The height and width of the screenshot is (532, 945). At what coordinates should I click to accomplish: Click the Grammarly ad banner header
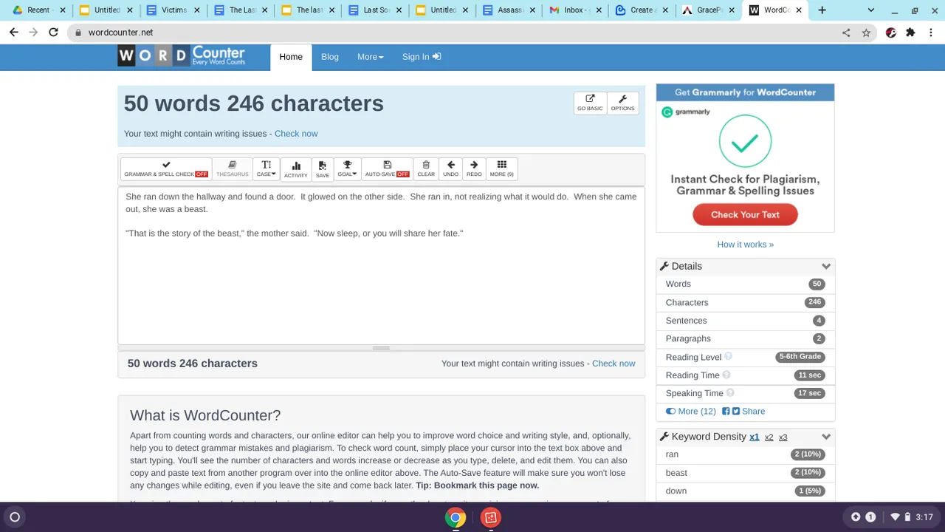point(746,92)
